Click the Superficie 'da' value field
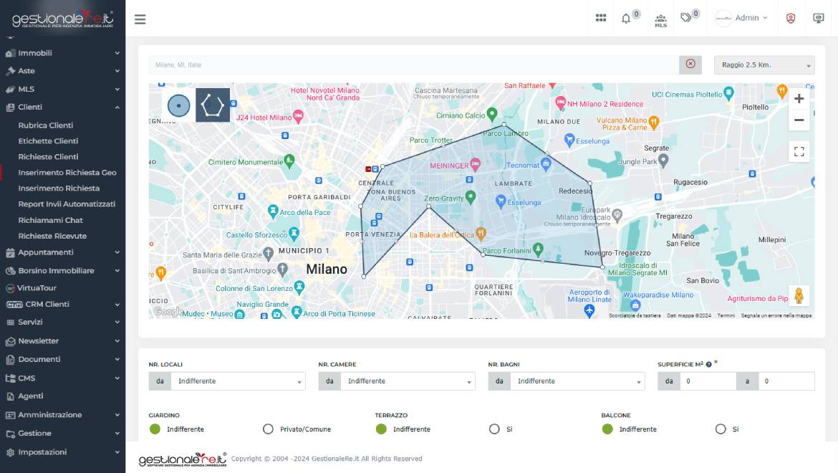Screen dimensions: 838x473 point(708,381)
